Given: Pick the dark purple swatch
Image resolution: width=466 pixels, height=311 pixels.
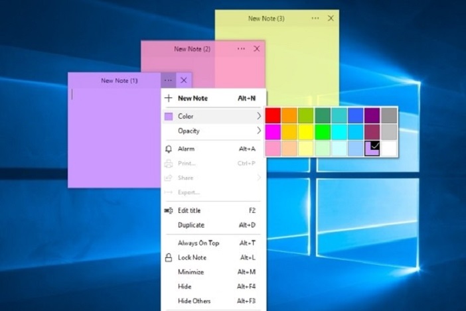Looking at the screenshot, I should [372, 115].
